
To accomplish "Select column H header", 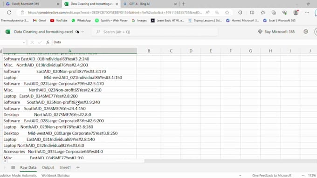I will pos(270,51).
